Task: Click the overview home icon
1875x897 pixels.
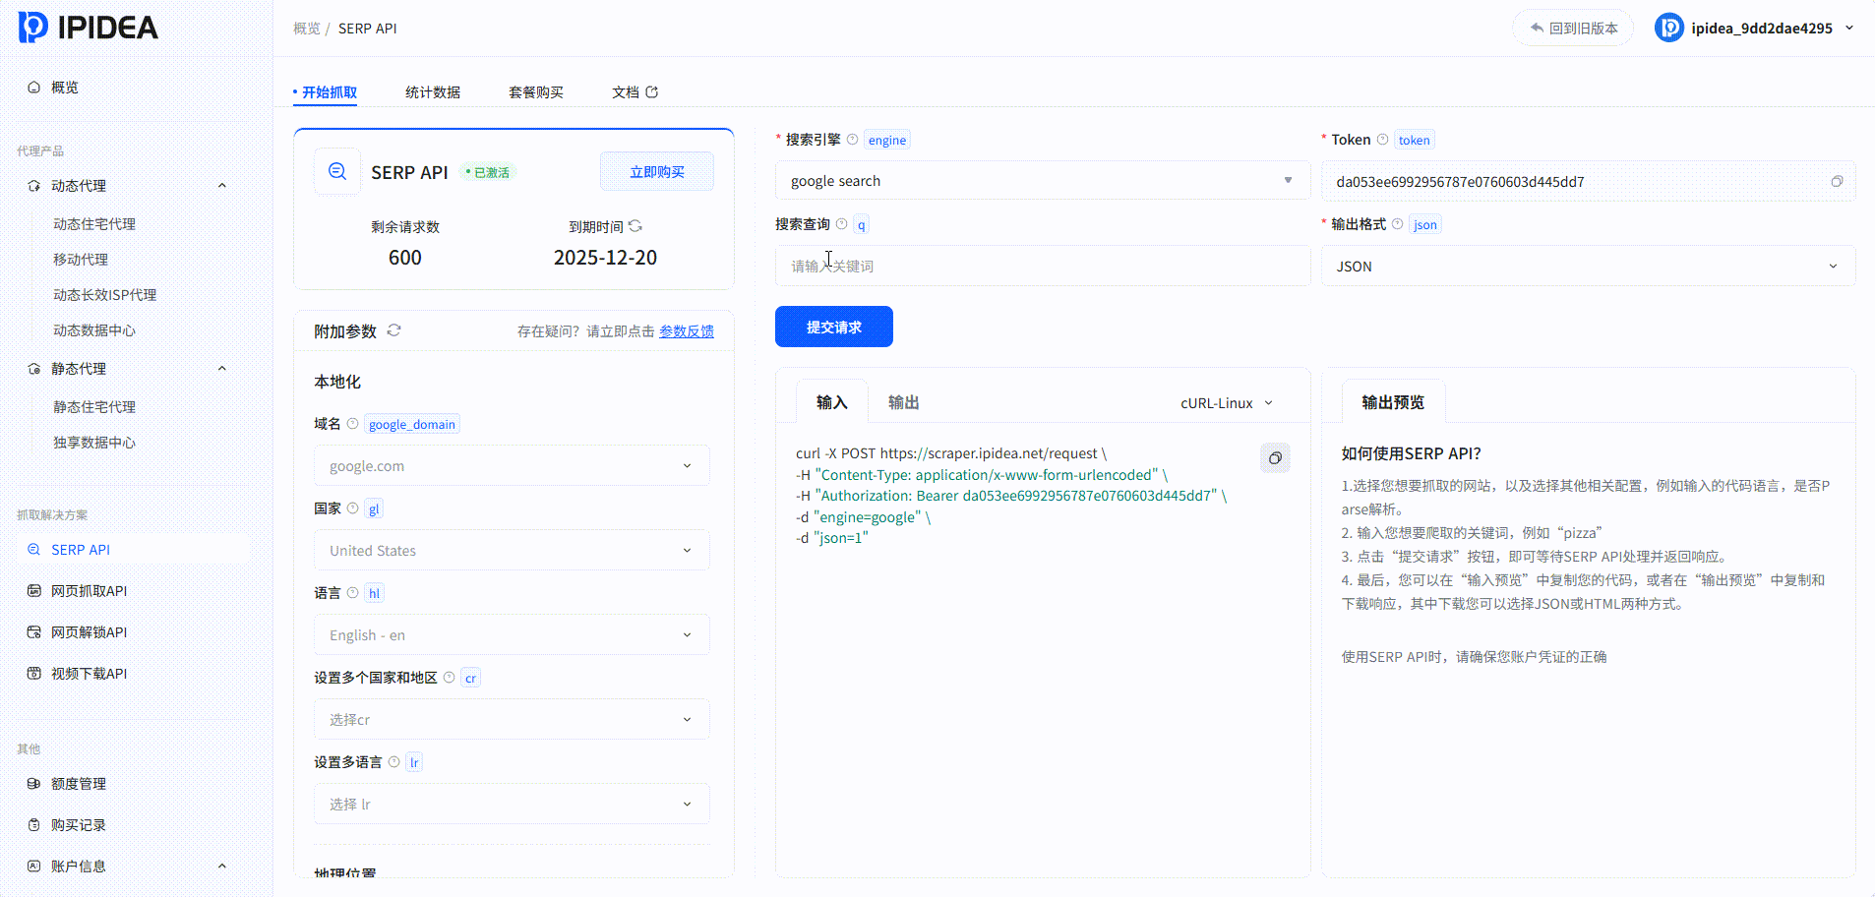Action: (x=33, y=88)
